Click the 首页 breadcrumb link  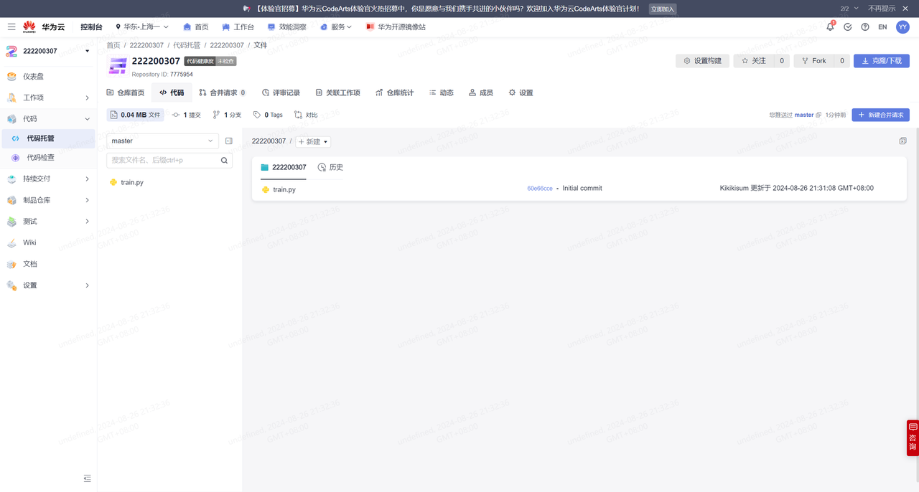(113, 45)
